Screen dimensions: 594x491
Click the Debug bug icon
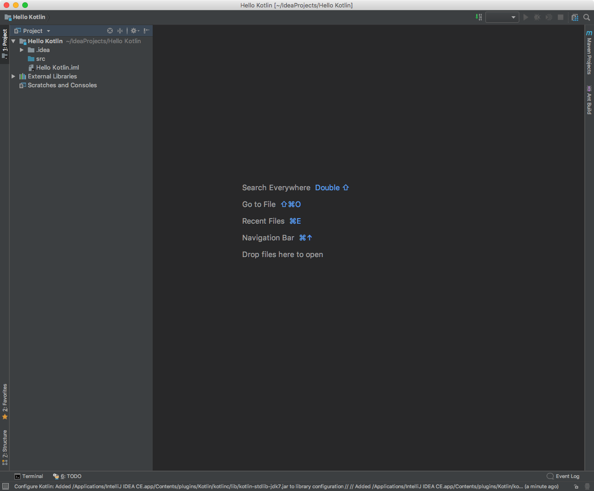(x=537, y=17)
